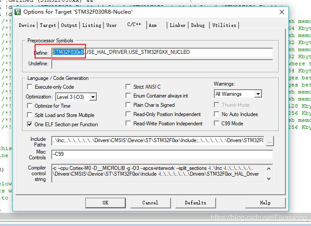
Task: Open the Help button
Action: coord(265,203)
